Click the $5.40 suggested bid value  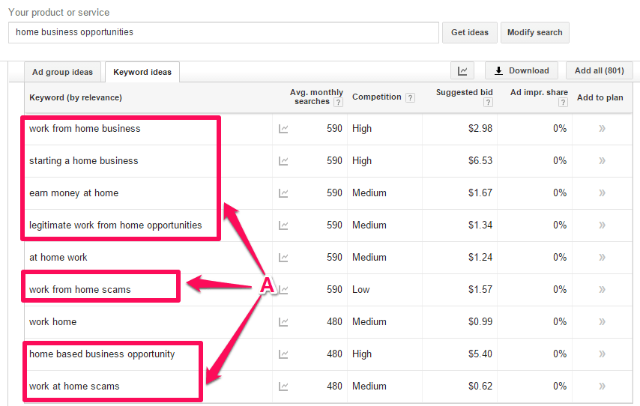click(480, 354)
